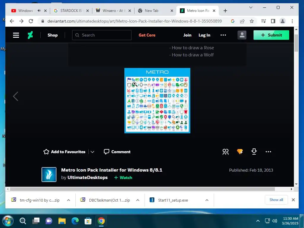Open the Windows Start orb
The width and height of the screenshot is (304, 228).
[8, 221]
